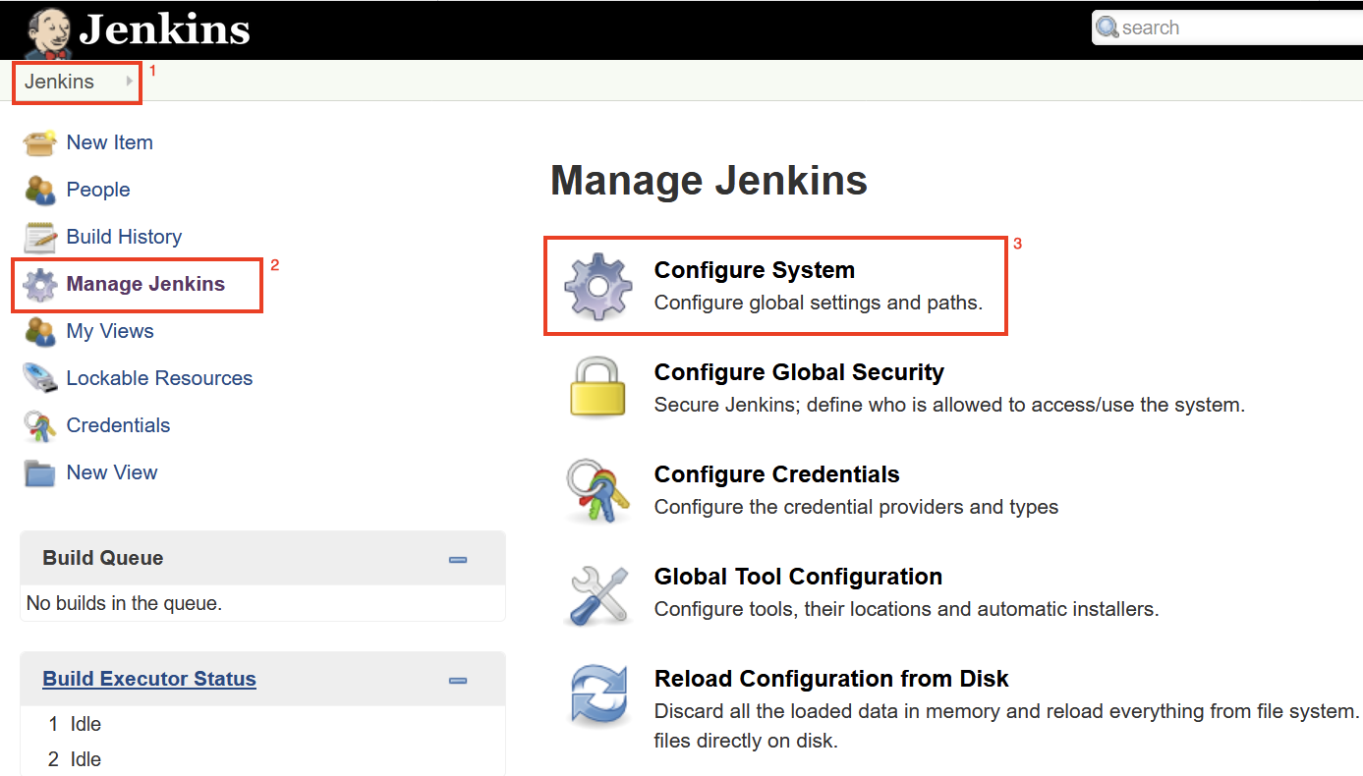Click the New Item box icon
Screen dimensions: 1363x776
pyautogui.click(x=40, y=142)
